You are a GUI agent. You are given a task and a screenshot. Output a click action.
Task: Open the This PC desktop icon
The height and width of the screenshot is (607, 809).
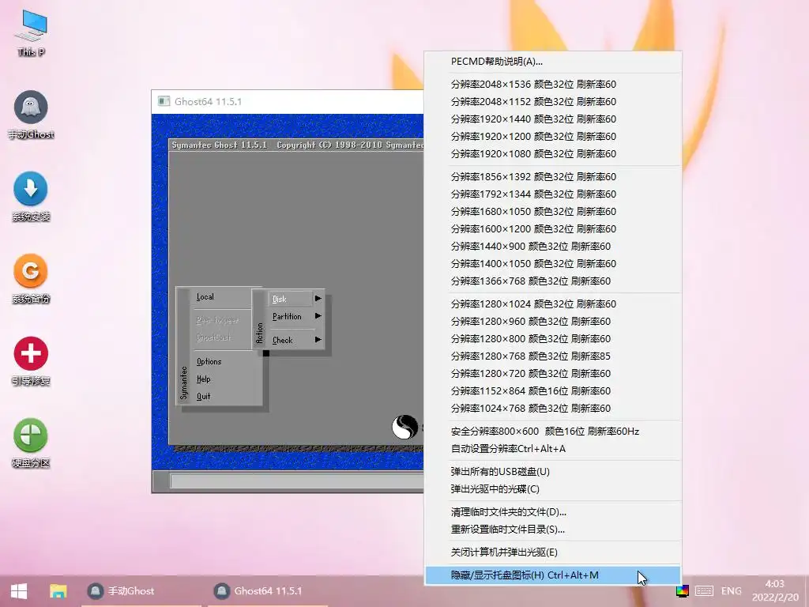[x=31, y=33]
